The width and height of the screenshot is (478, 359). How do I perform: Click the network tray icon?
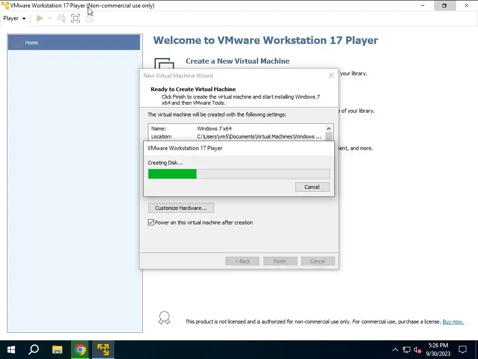click(407, 350)
